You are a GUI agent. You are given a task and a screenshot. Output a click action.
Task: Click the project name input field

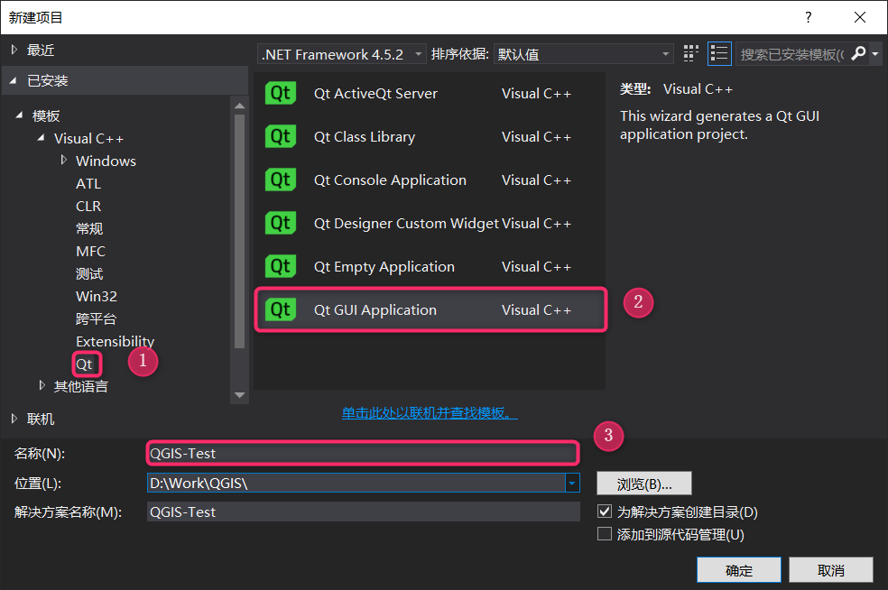tap(363, 453)
